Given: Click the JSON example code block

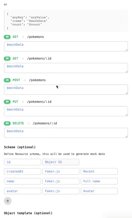Looking at the screenshot, I should [66, 21].
